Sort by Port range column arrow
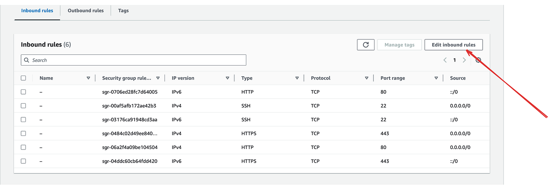Image resolution: width=559 pixels, height=186 pixels. click(436, 78)
